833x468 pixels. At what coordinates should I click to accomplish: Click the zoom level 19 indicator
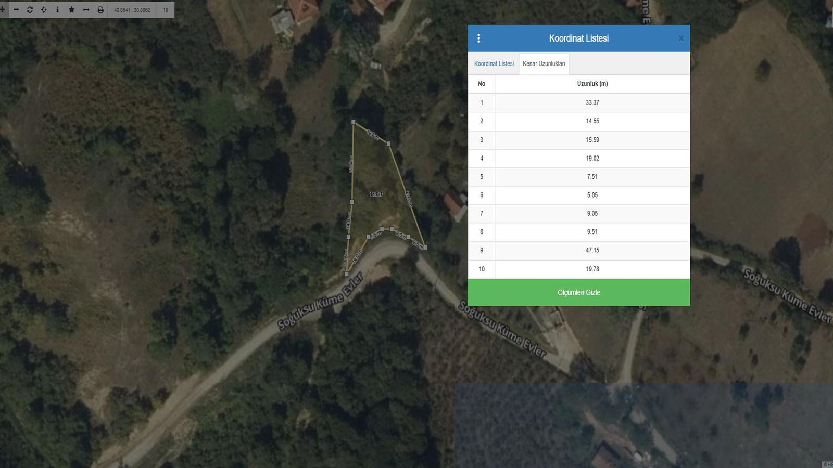coord(166,10)
